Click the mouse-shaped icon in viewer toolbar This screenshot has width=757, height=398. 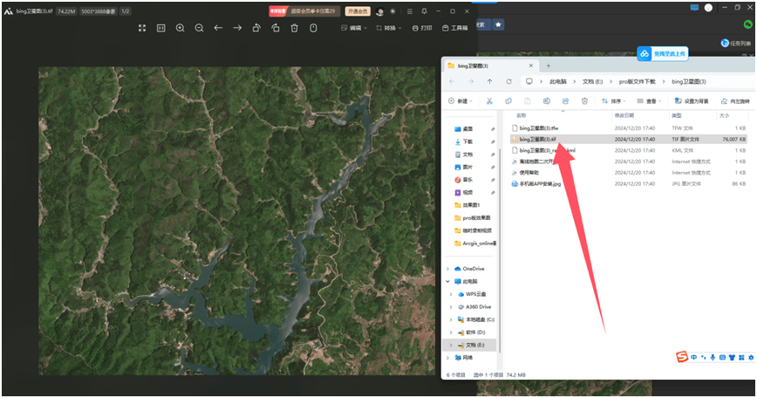pos(313,28)
